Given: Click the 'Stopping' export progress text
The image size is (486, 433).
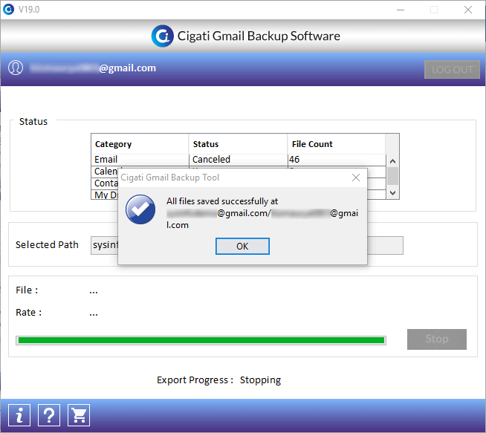Looking at the screenshot, I should click(x=260, y=380).
